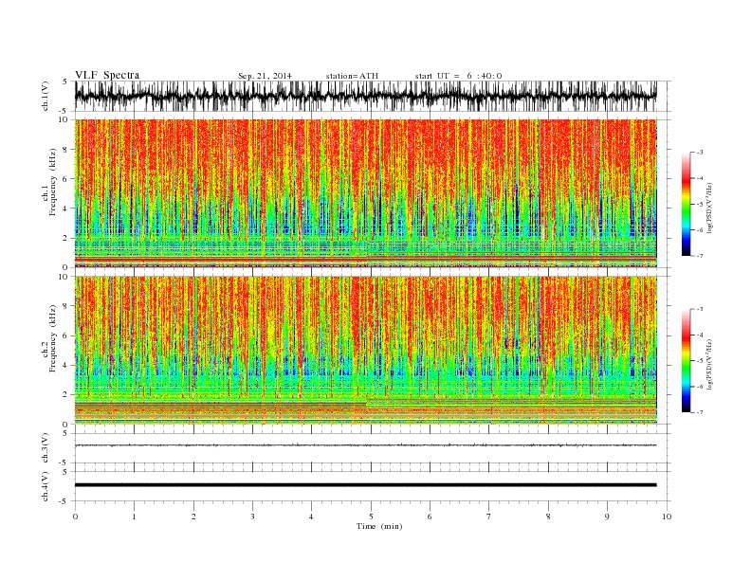This screenshot has height=580, width=751.
Task: Click the flat ch.3 voltage trace
Action: (365, 445)
